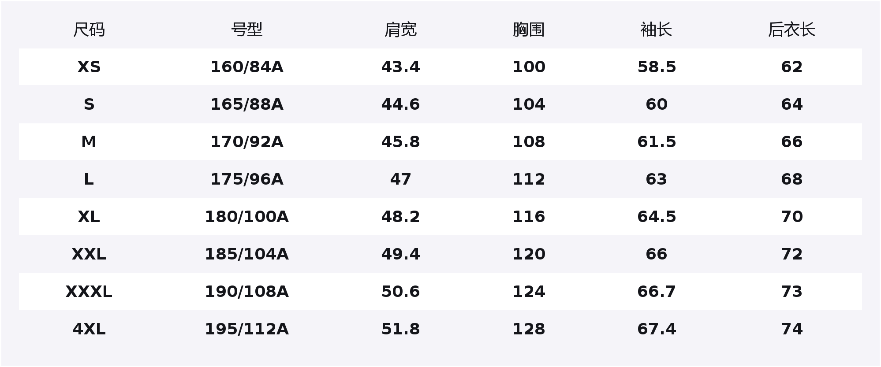Click sleeve length value 66.7
The height and width of the screenshot is (367, 881).
click(656, 292)
